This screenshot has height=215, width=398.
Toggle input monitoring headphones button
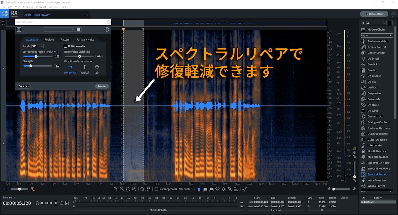pyautogui.click(x=37, y=203)
